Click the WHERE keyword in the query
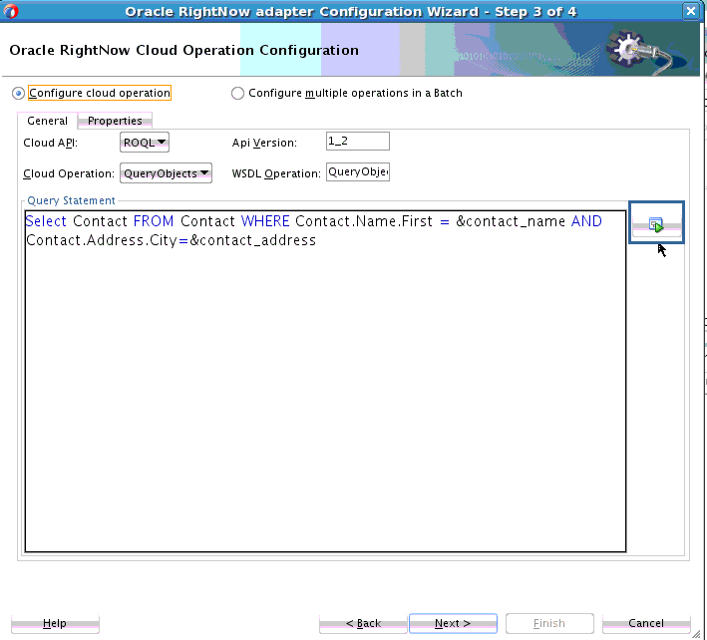The width and height of the screenshot is (707, 640). click(265, 221)
